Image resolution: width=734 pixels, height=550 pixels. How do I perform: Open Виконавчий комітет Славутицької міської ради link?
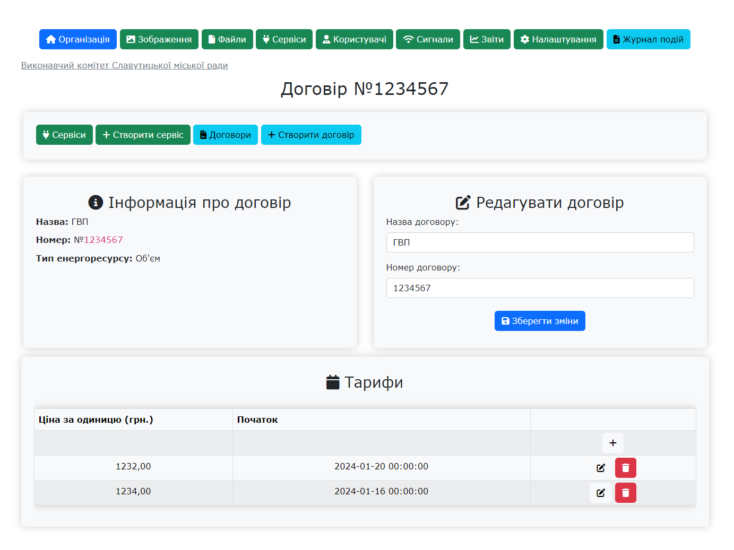click(124, 65)
